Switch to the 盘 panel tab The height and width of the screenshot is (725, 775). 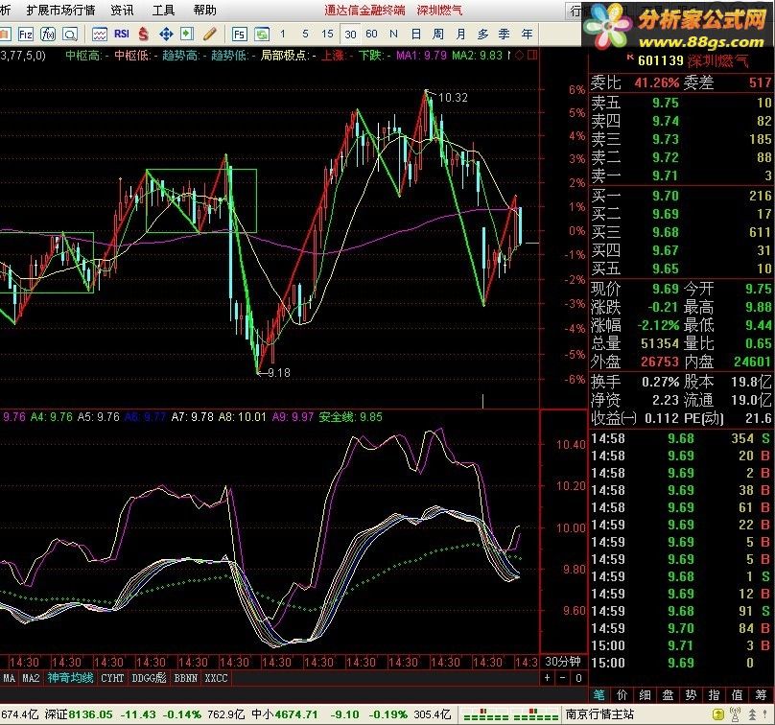[x=668, y=695]
